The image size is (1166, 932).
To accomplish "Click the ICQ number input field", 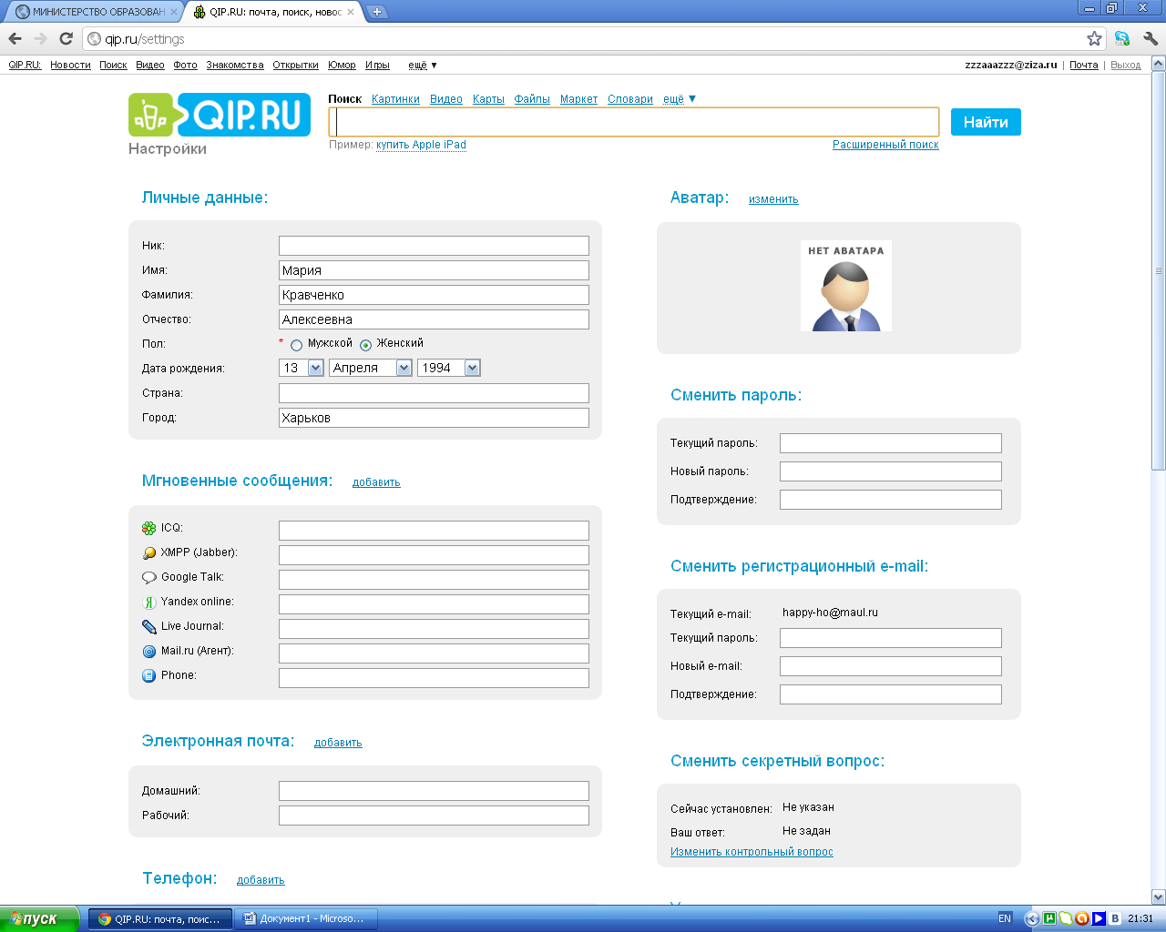I will coord(434,531).
